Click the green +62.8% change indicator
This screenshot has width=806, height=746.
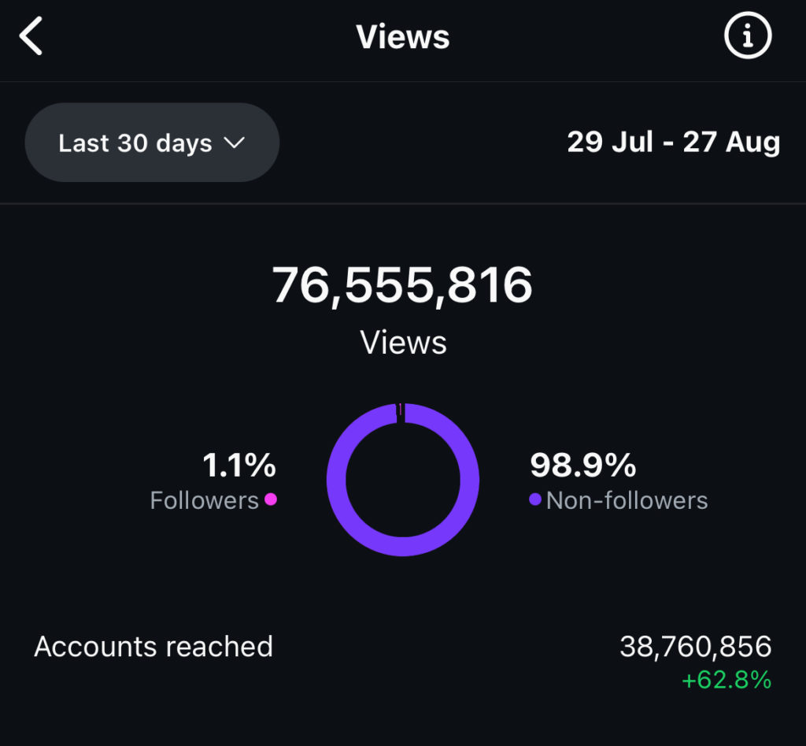point(726,680)
